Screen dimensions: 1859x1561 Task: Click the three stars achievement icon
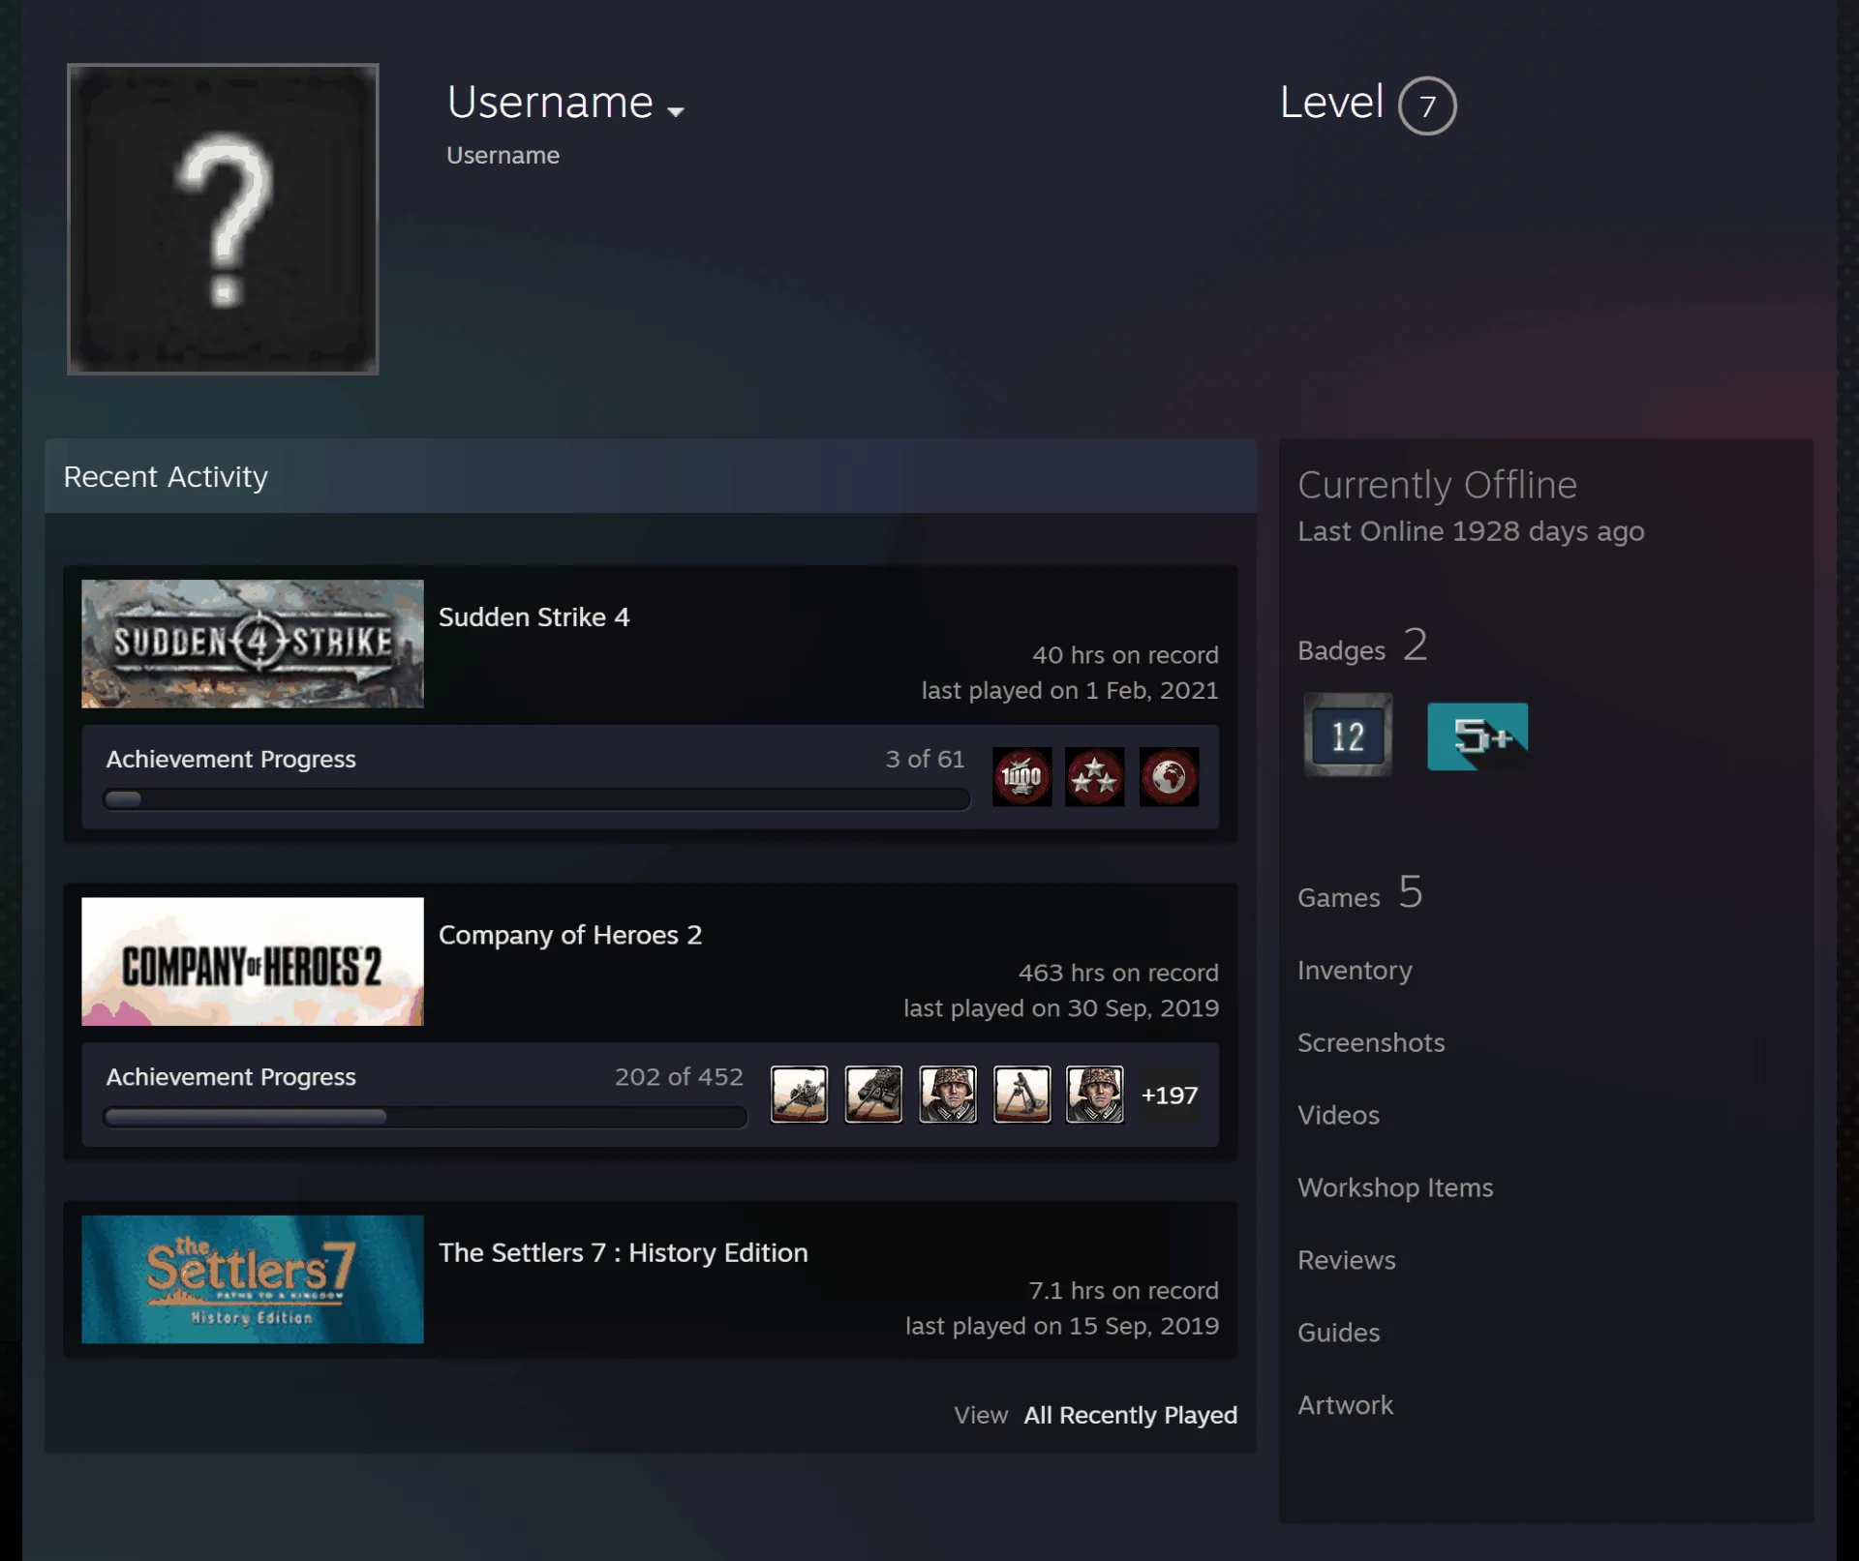pyautogui.click(x=1095, y=776)
